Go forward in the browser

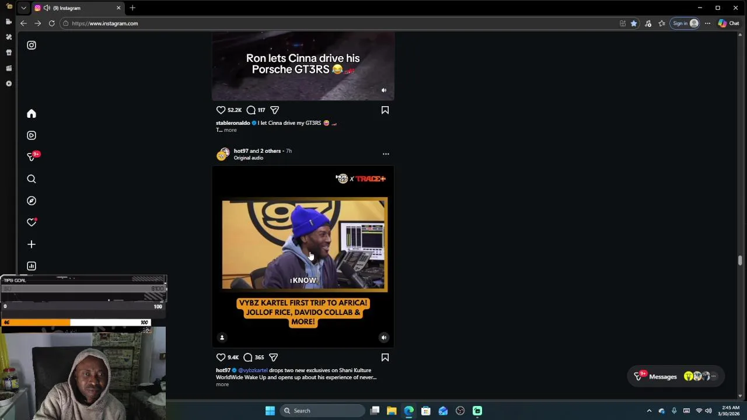[37, 23]
